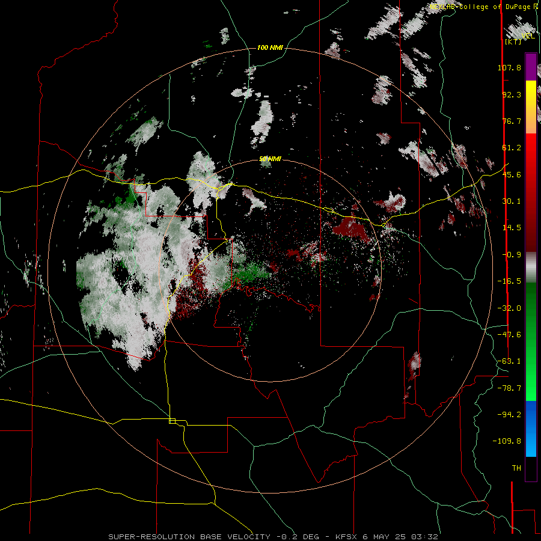
Task: Click the NEXLAB-College of DuPage title text
Action: click(483, 7)
